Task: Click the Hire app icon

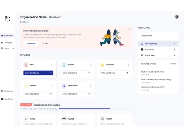Action: 26,65
